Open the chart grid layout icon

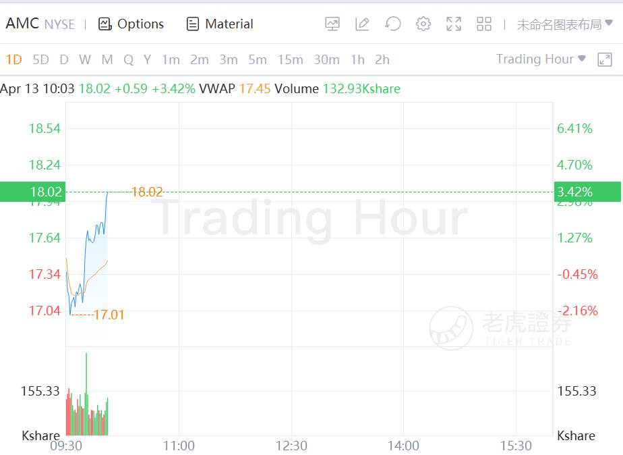(x=484, y=24)
